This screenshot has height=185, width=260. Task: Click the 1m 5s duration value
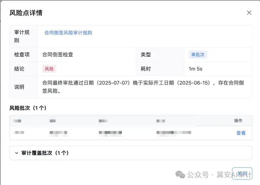(196, 69)
